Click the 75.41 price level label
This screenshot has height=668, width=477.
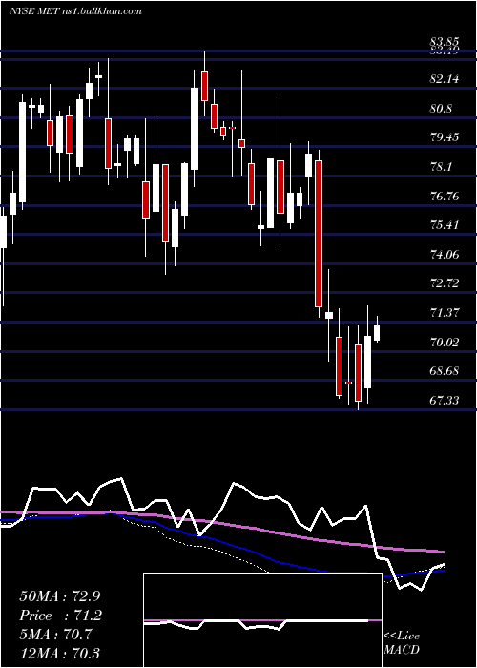coord(445,225)
